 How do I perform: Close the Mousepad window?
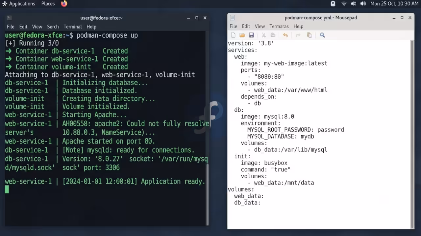pyautogui.click(x=410, y=18)
